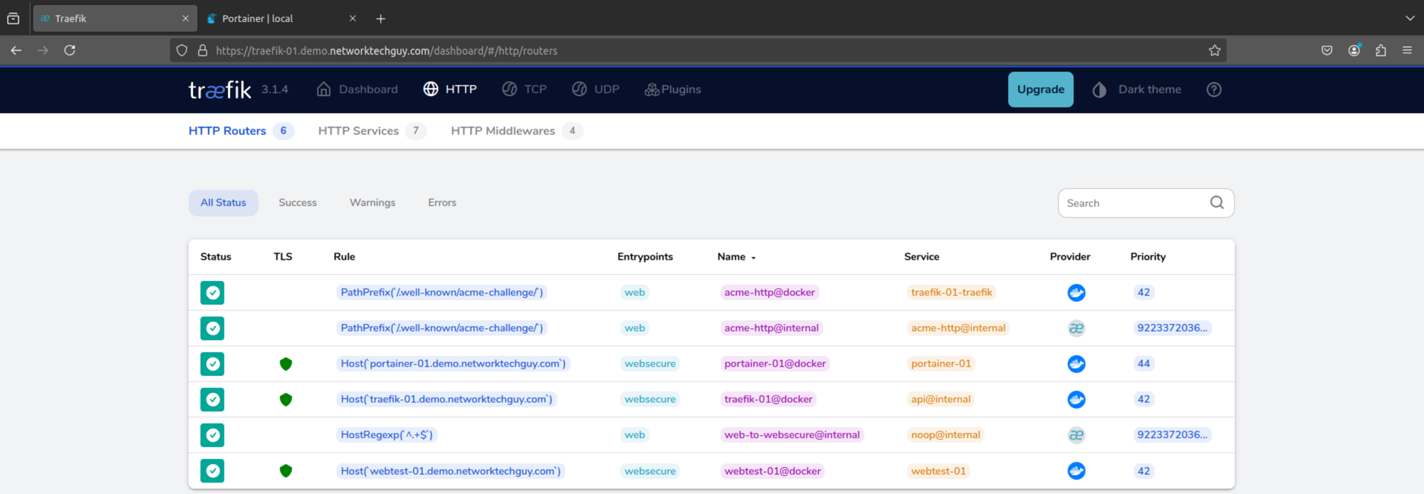Open the HostRegexp rule entry
The image size is (1424, 494).
[x=387, y=435]
